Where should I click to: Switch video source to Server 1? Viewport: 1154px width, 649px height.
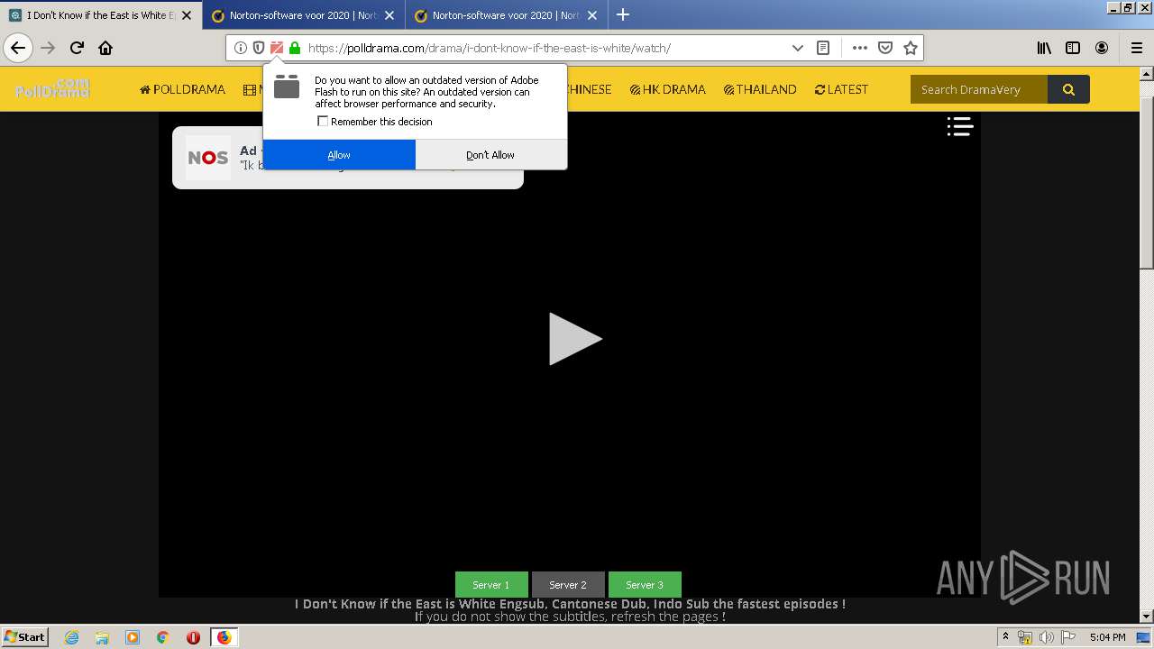tap(490, 584)
